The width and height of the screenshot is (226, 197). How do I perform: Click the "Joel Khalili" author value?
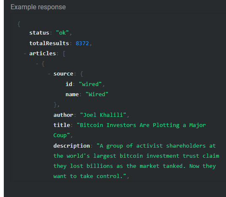(x=103, y=115)
